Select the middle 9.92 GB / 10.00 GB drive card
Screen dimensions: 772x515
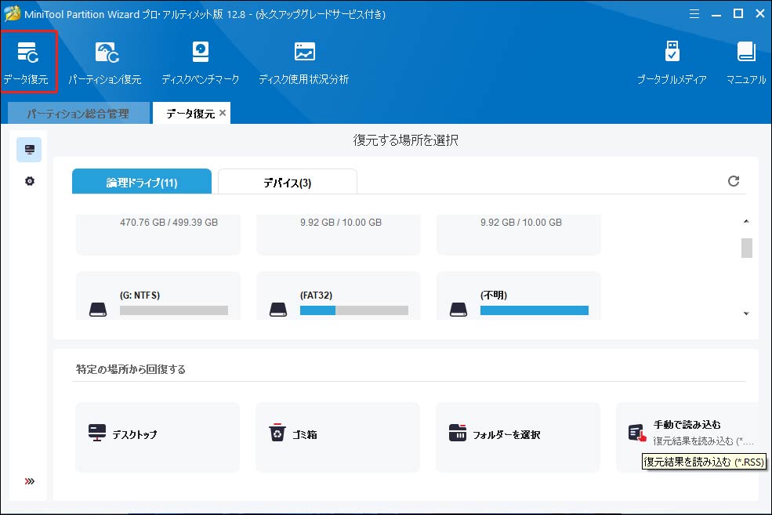339,234
